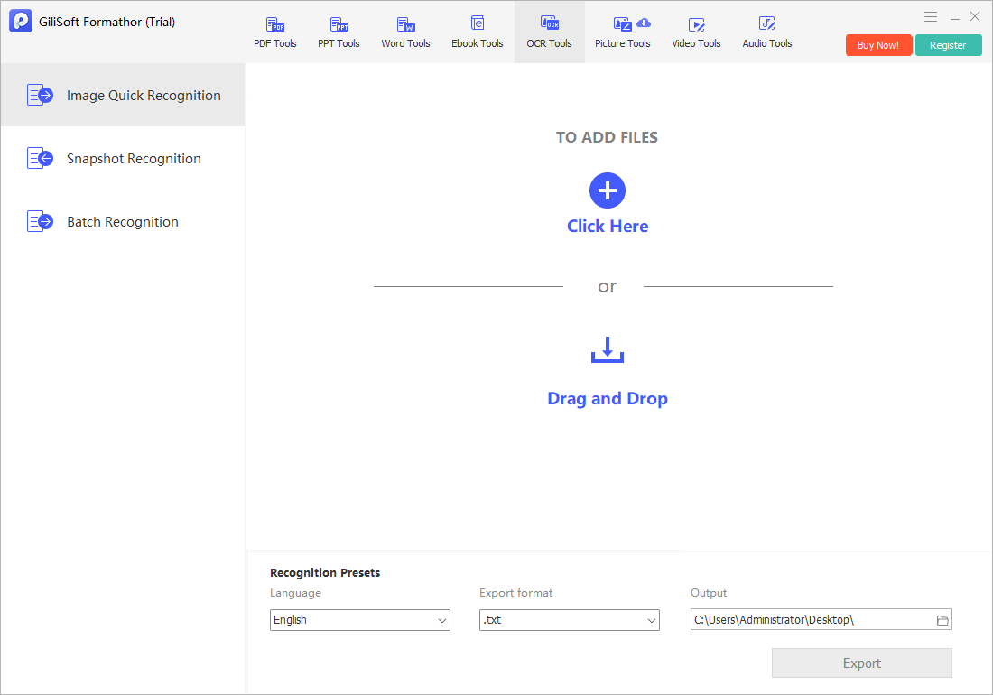Click the Buy Now! button
993x695 pixels.
pyautogui.click(x=878, y=45)
